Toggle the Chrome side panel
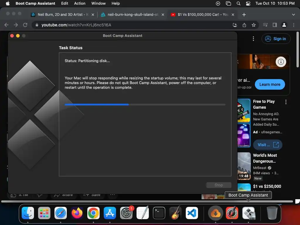Viewport: 300px width, 225px height. point(275,25)
